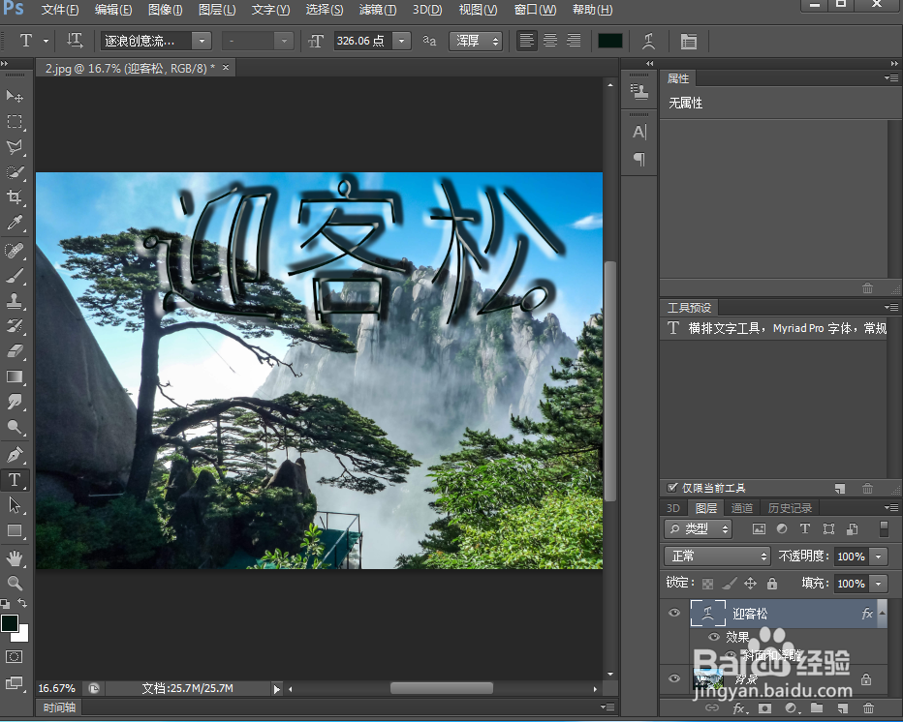Delete layer using the Layers trash icon
This screenshot has width=903, height=722.
pyautogui.click(x=868, y=708)
